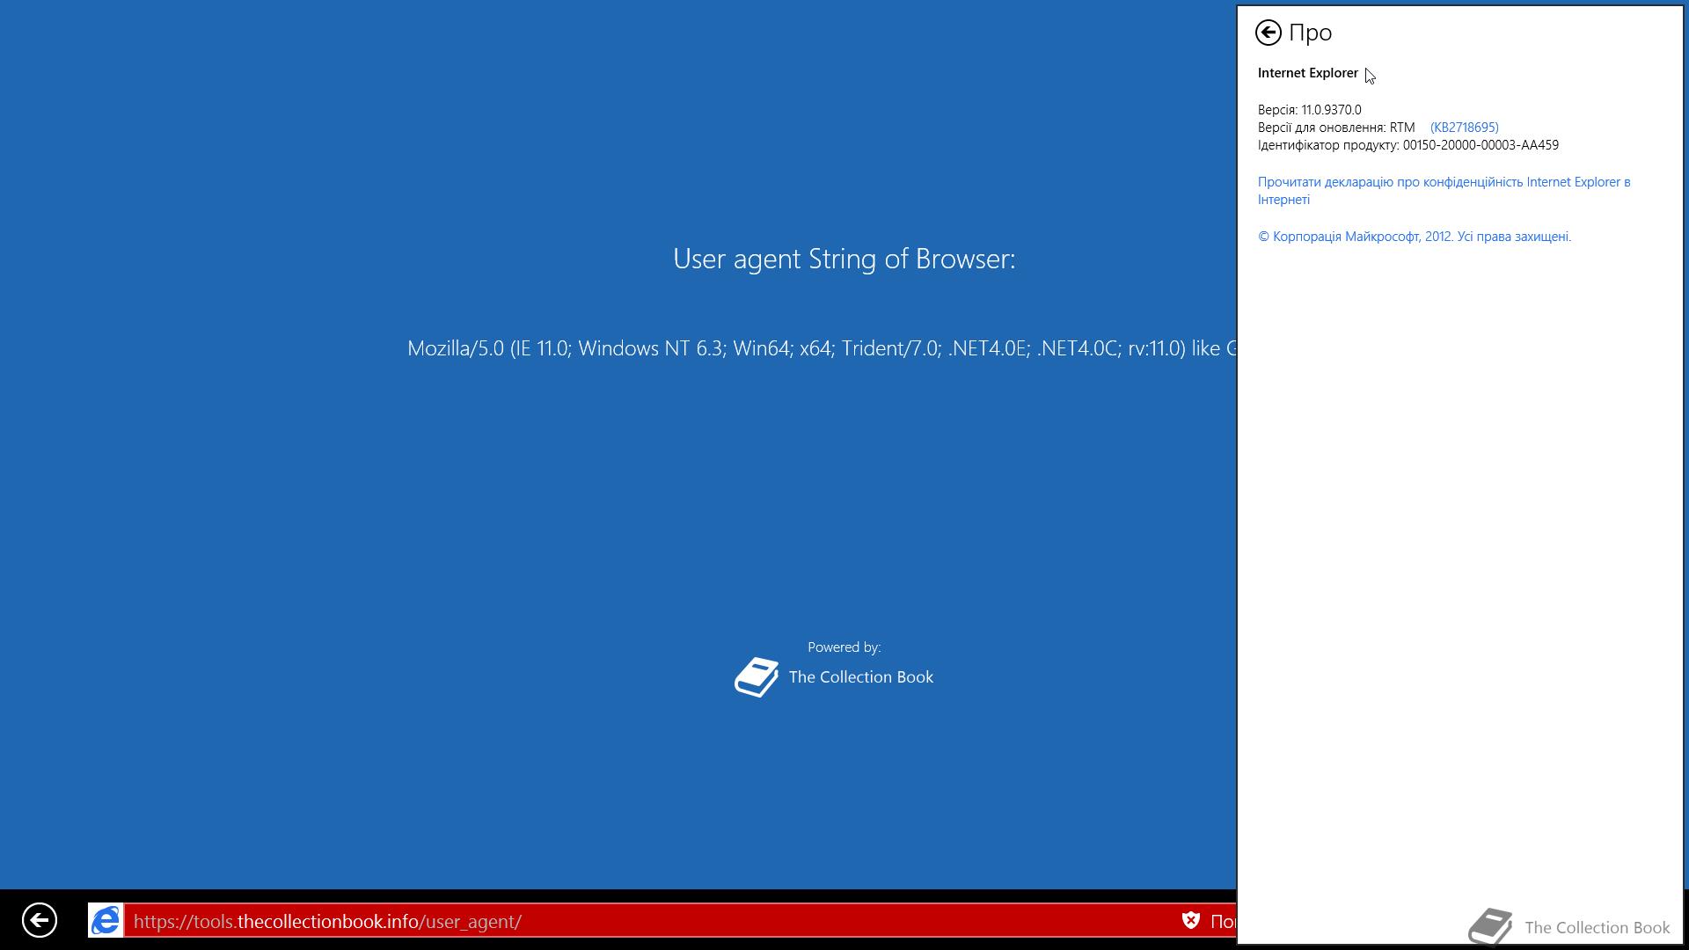The width and height of the screenshot is (1689, 950).
Task: Open the KB2718695 update link
Action: coord(1464,128)
